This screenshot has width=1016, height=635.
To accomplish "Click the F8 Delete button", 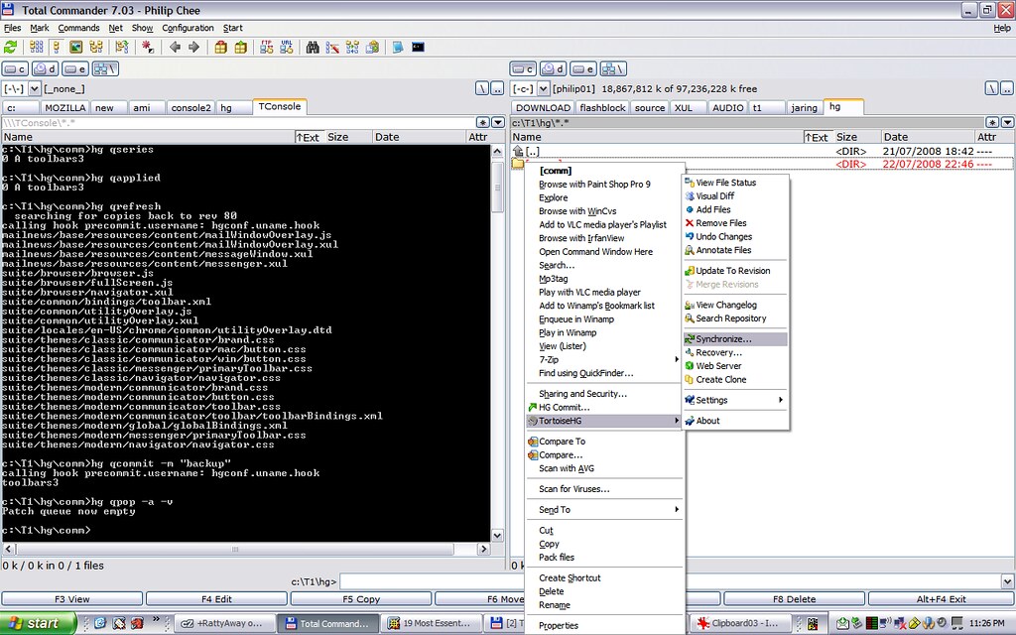I will tap(795, 598).
